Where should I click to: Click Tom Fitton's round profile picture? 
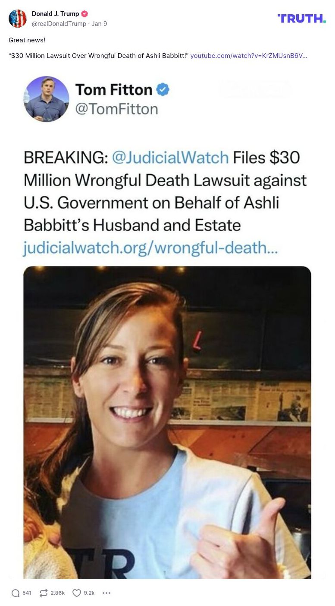point(46,99)
